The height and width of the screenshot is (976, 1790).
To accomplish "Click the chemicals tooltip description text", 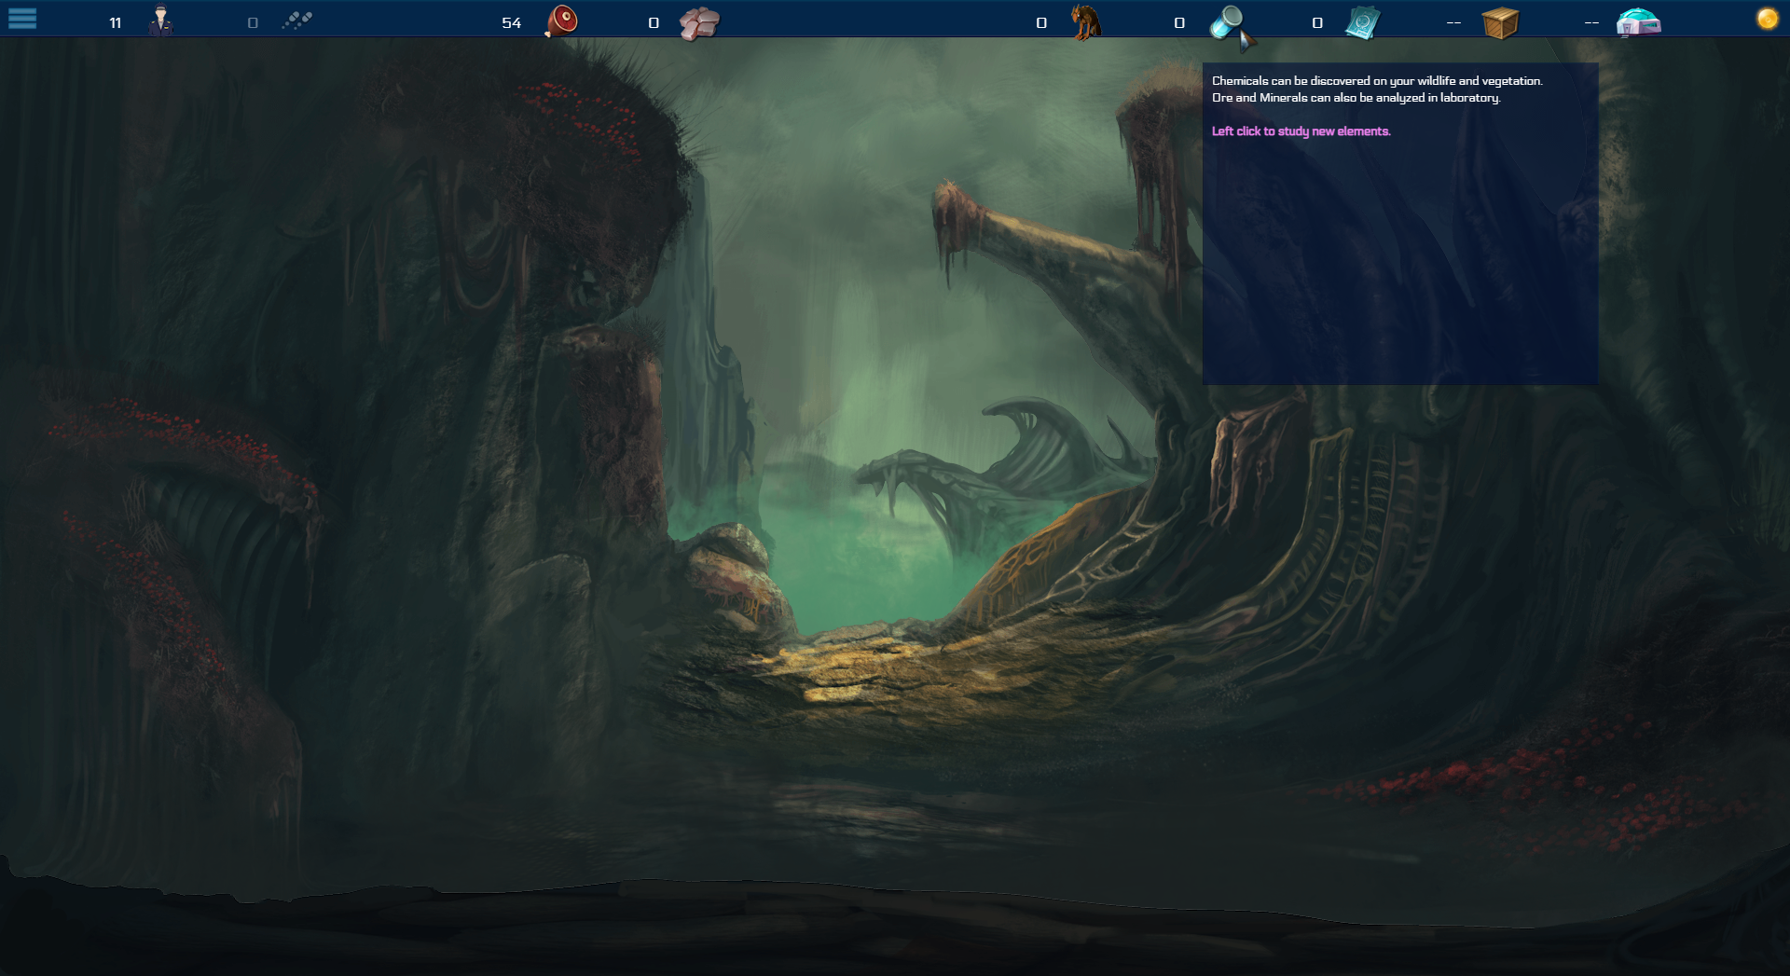I will [1376, 89].
